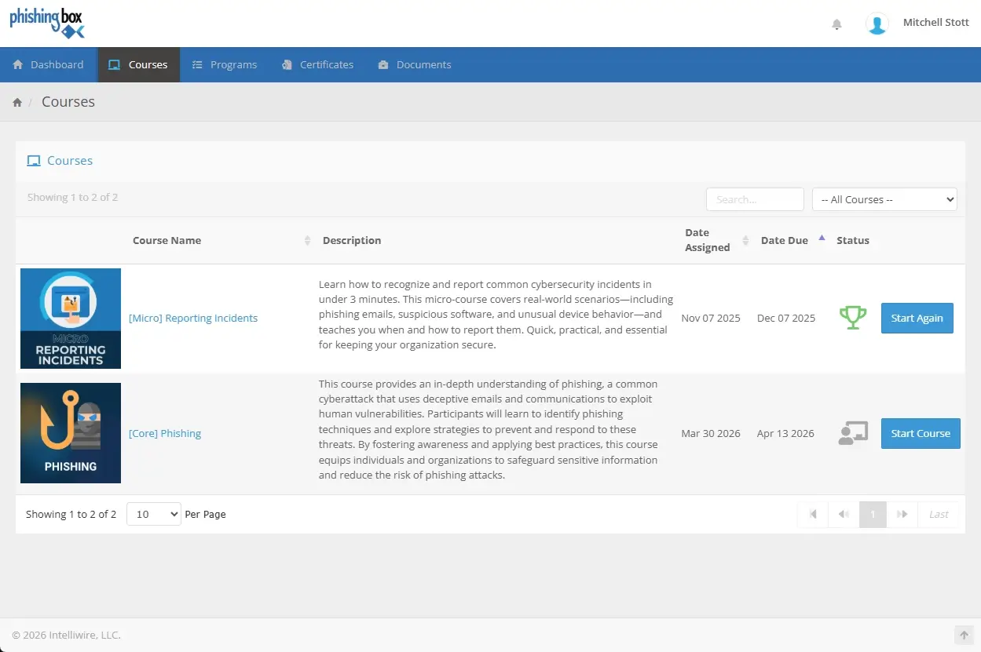Open the [Micro] Reporting Incidents course link
Image resolution: width=981 pixels, height=652 pixels.
coord(193,318)
